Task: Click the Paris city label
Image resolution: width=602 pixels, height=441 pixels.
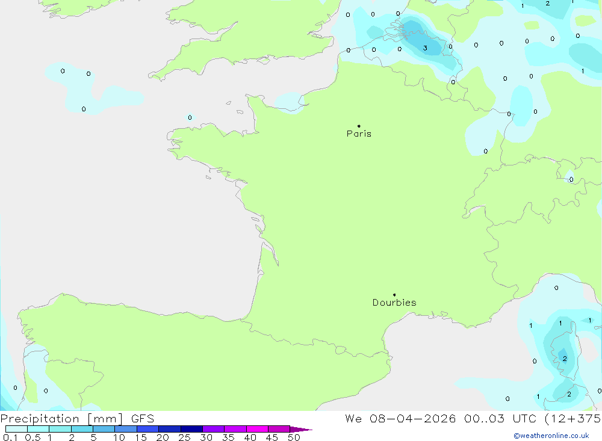Action: coord(359,134)
